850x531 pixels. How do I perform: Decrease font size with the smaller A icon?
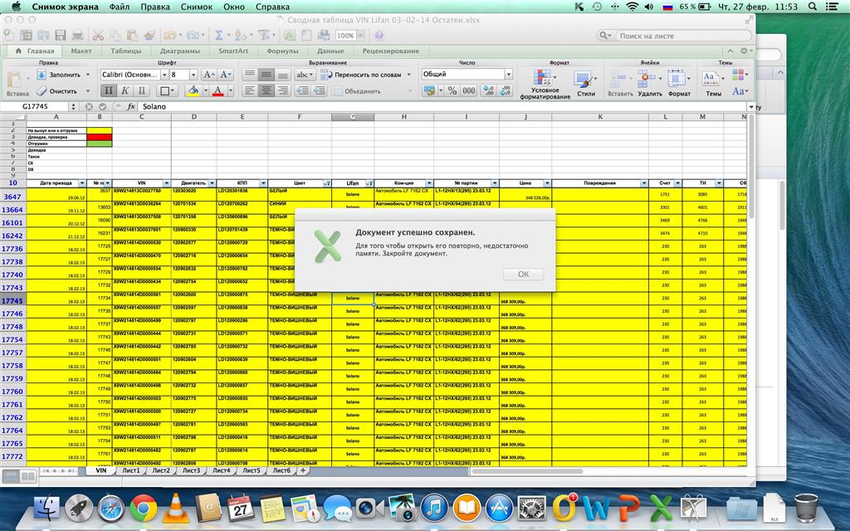(226, 74)
